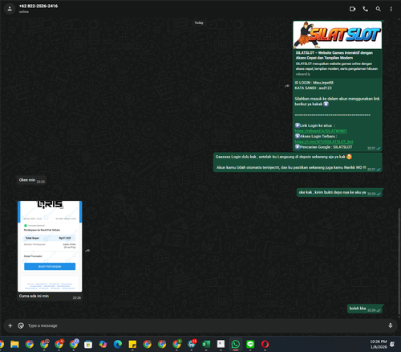Open Sticky Notes from the taskbar
This screenshot has width=401, height=352.
pos(132,344)
